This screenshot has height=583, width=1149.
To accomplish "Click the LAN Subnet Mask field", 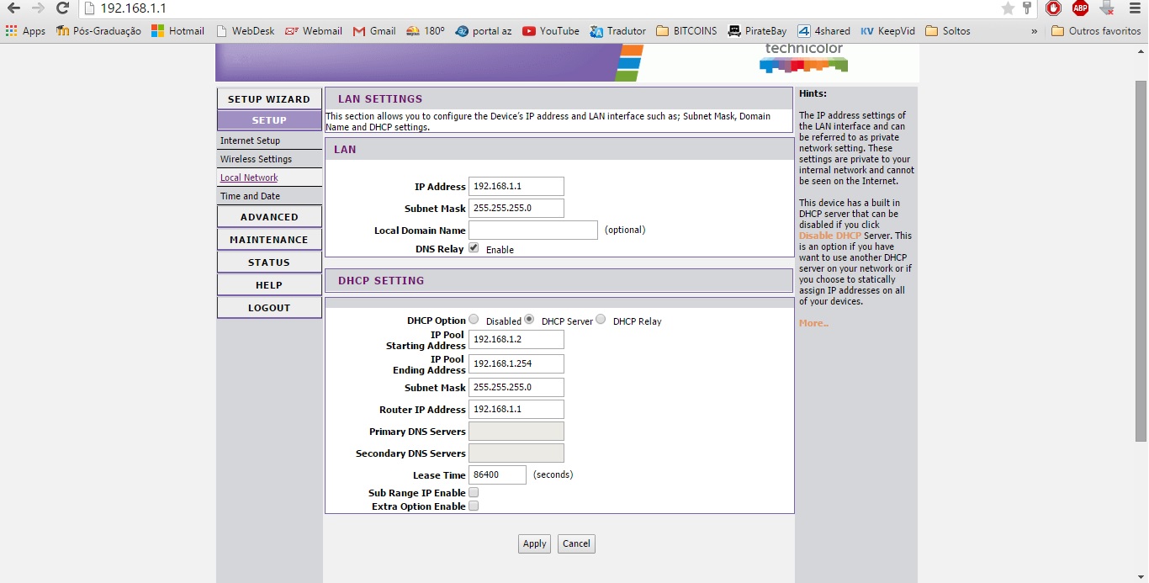I will [516, 208].
